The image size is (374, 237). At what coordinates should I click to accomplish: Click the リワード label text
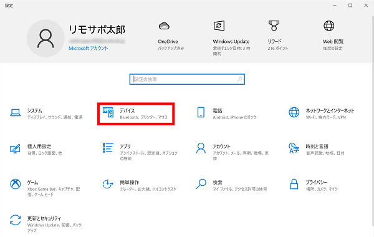point(274,42)
